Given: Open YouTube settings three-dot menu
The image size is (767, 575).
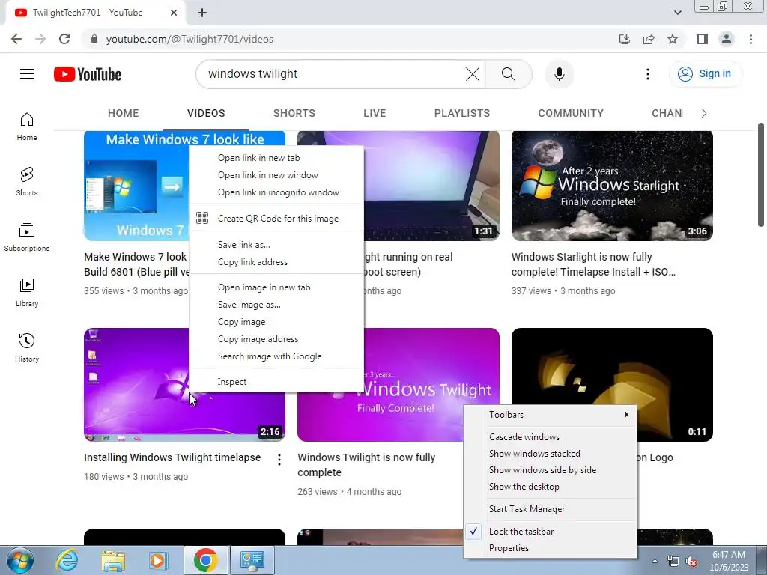Looking at the screenshot, I should (648, 74).
